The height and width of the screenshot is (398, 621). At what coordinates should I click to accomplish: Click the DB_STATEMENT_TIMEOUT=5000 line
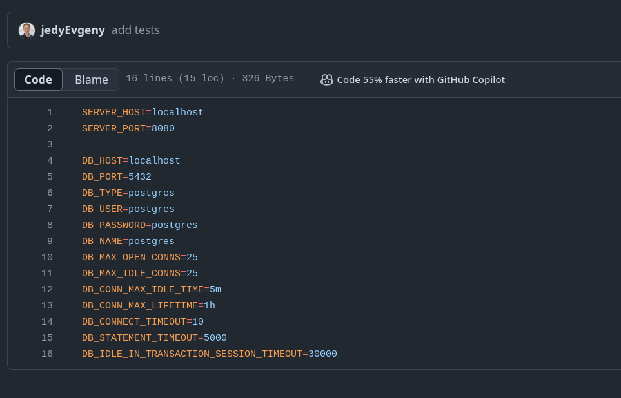click(x=154, y=338)
